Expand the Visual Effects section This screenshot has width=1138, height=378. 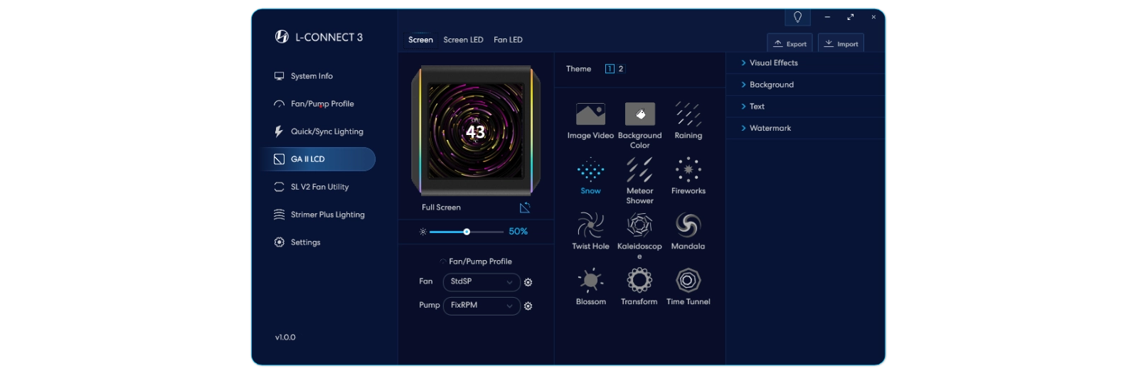coord(773,63)
